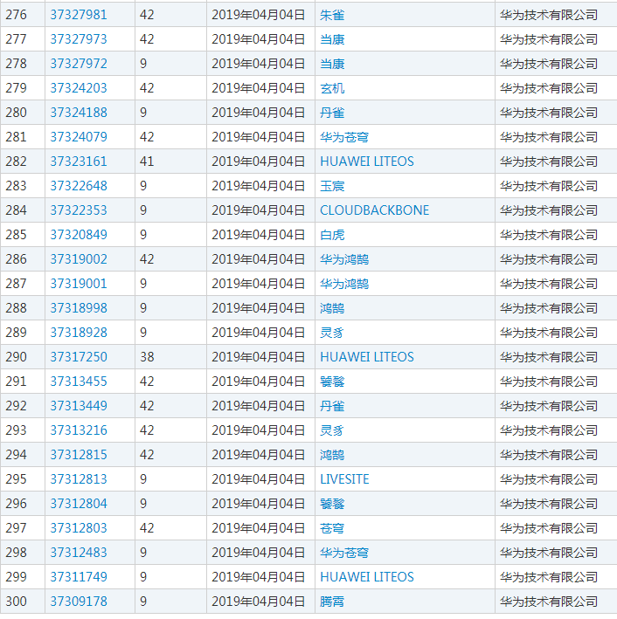Viewport: 617px width, 619px height.
Task: Select the 腾霄 trademark link
Action: pos(332,602)
